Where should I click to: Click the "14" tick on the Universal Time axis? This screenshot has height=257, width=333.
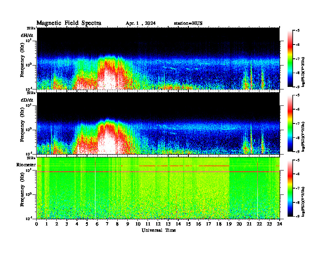tap(178, 224)
